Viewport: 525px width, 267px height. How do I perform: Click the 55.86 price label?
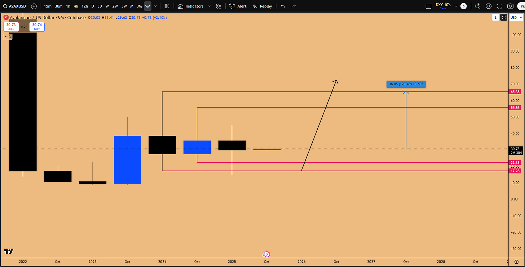pos(515,108)
